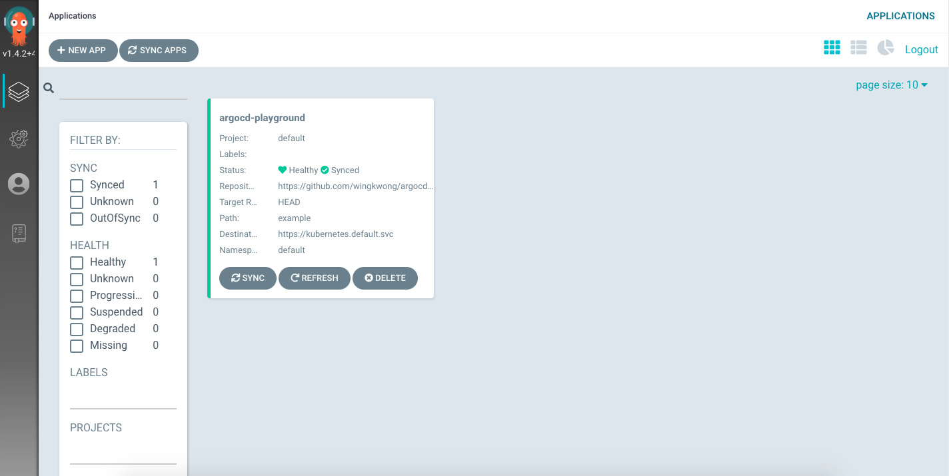Switch to summary pie chart view icon
This screenshot has width=949, height=476.
point(886,47)
